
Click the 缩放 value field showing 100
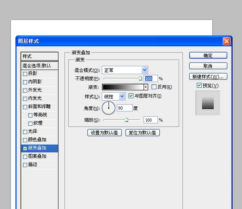click(151, 120)
